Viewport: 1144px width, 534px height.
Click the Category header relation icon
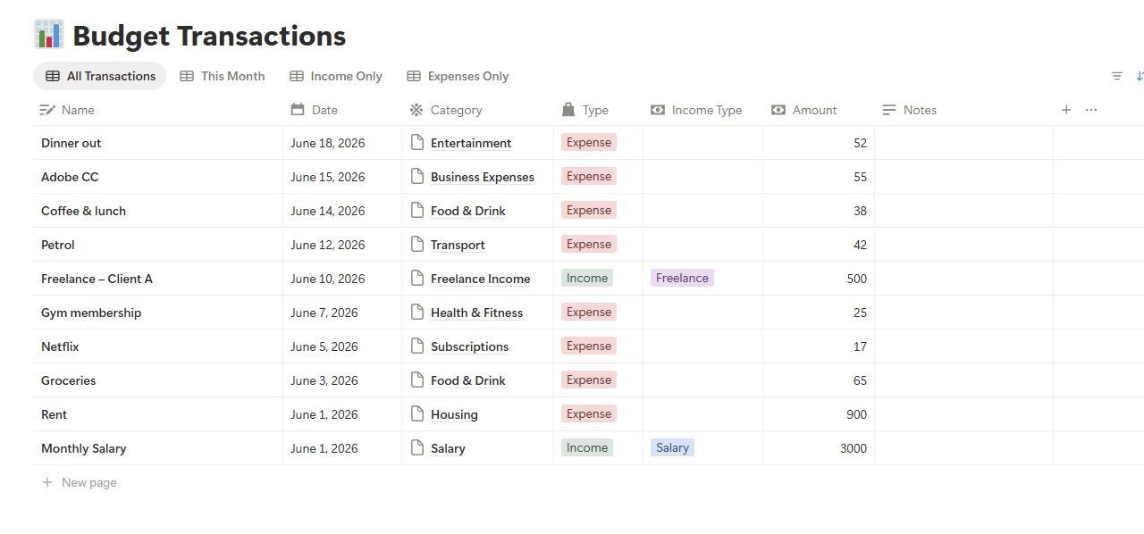pyautogui.click(x=416, y=110)
